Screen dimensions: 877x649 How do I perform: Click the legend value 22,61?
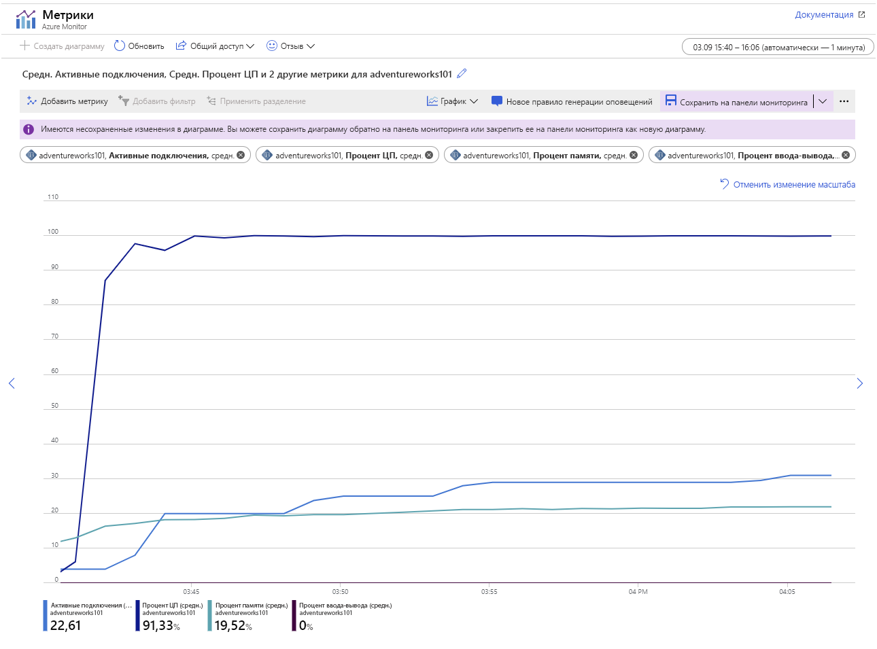(65, 625)
